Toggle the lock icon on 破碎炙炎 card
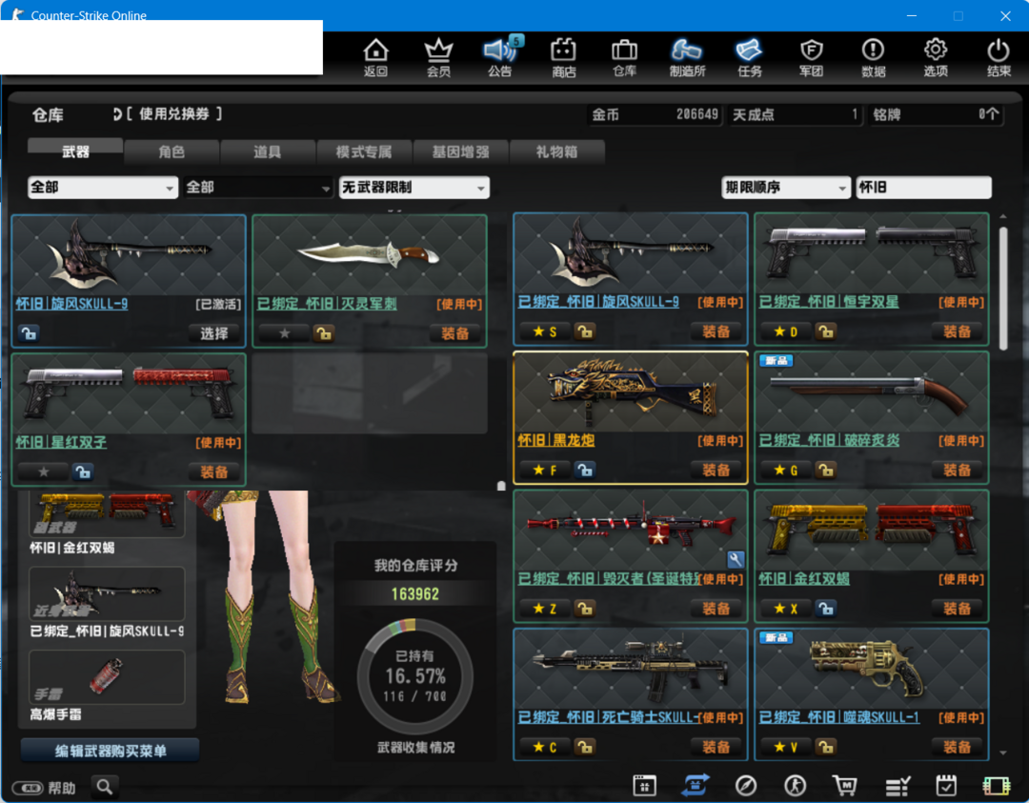This screenshot has width=1029, height=803. click(x=825, y=470)
